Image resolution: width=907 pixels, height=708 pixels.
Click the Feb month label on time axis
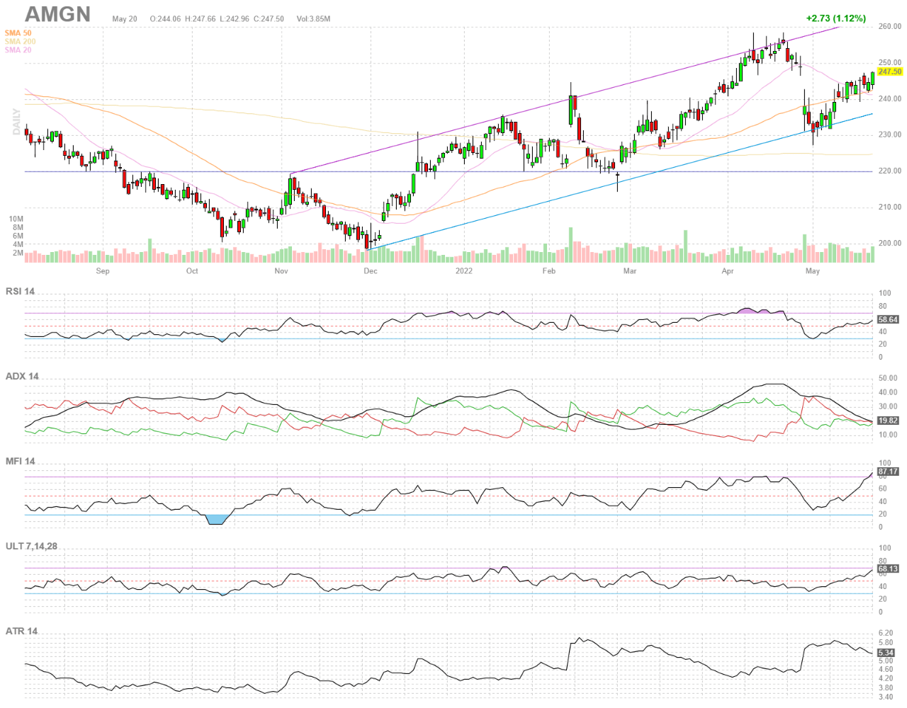pos(549,271)
